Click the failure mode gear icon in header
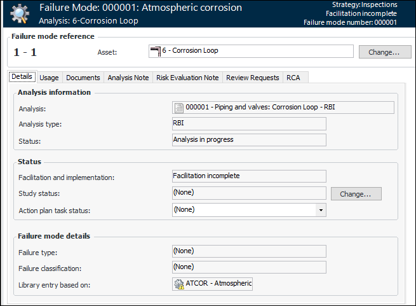 tap(20, 13)
